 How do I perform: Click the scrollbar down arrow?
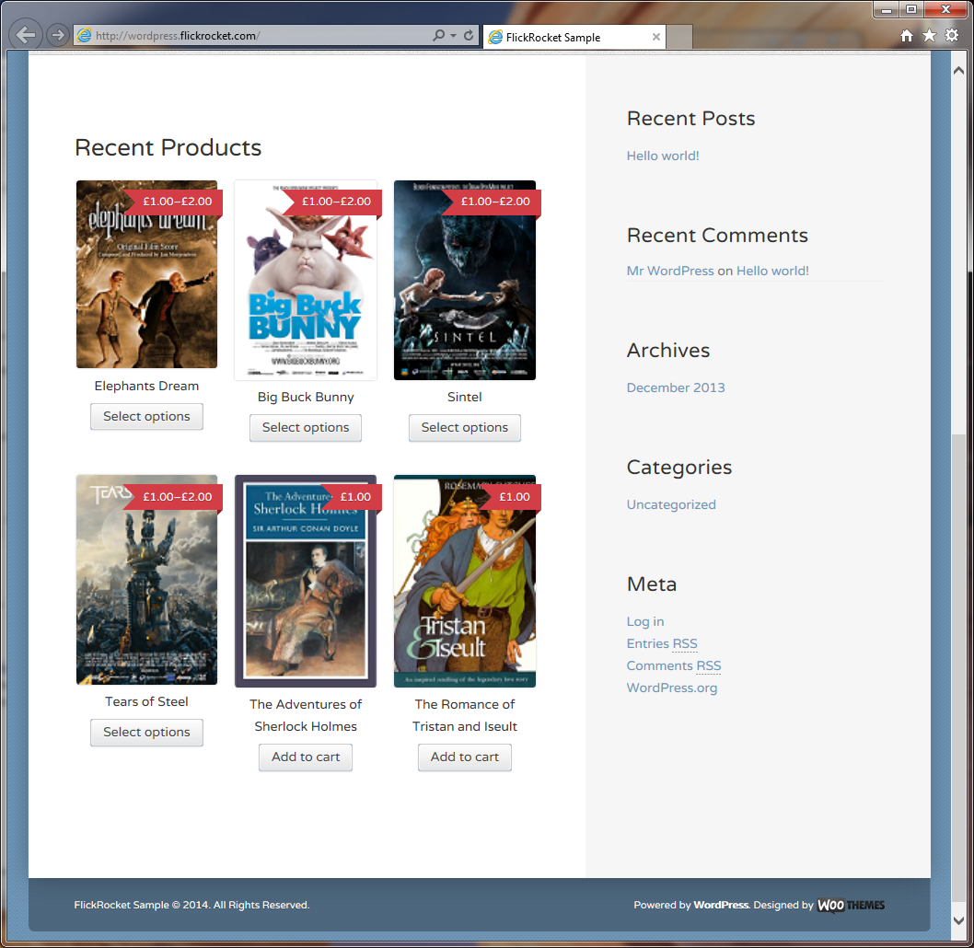tap(958, 920)
